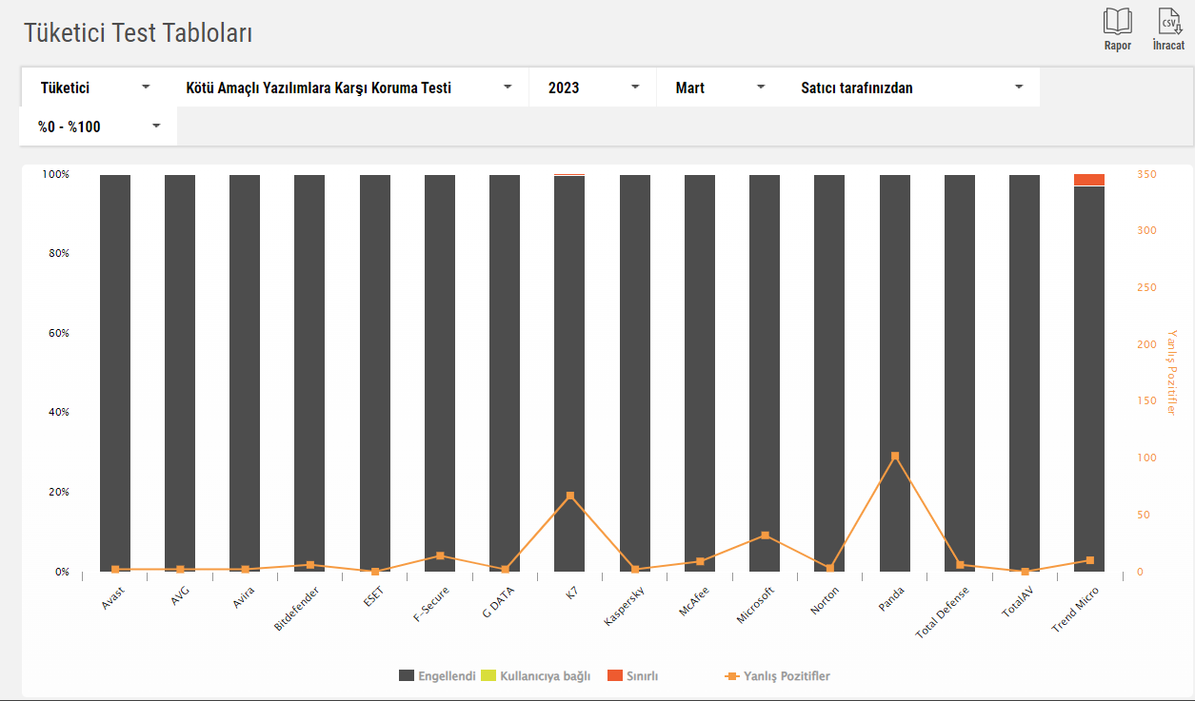Click the Total Defense axis label
This screenshot has height=701, width=1195.
(943, 613)
